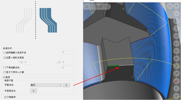Open the 平面法线 dropdown showing 直线
Screen dimensions: 181x100
46,85
